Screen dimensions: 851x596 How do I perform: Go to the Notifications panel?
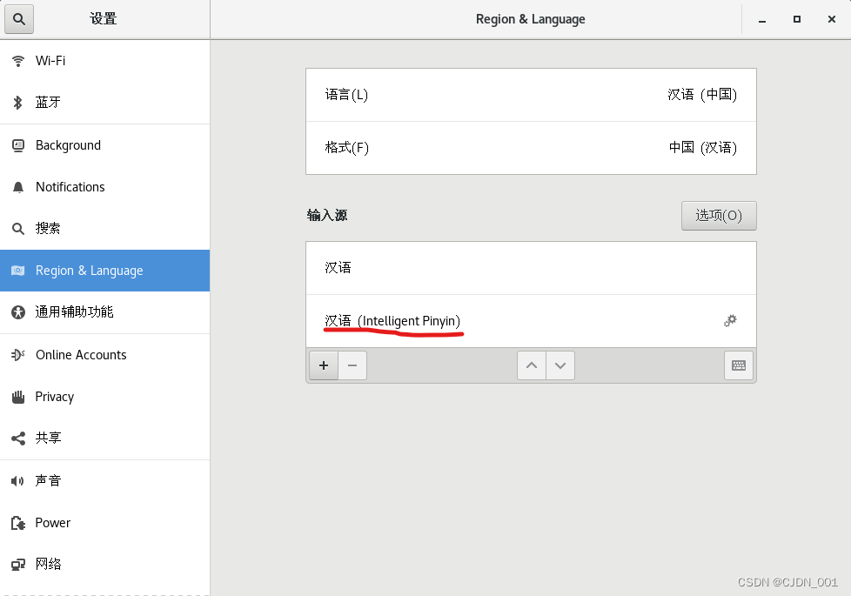click(104, 187)
